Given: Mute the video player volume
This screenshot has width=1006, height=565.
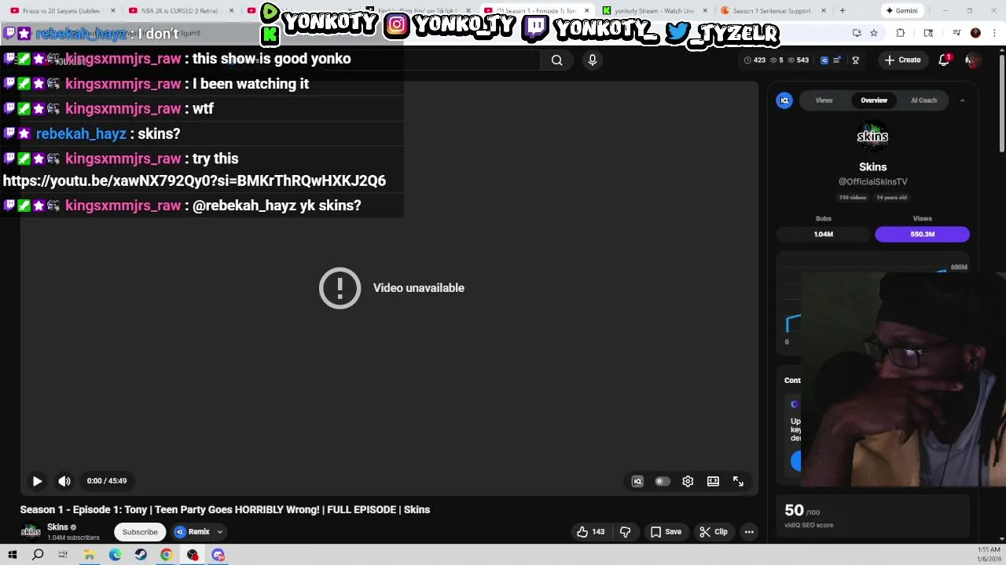Looking at the screenshot, I should (x=64, y=481).
